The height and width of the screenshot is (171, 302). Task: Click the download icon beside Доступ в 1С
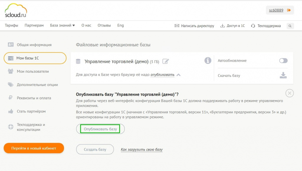(222, 26)
